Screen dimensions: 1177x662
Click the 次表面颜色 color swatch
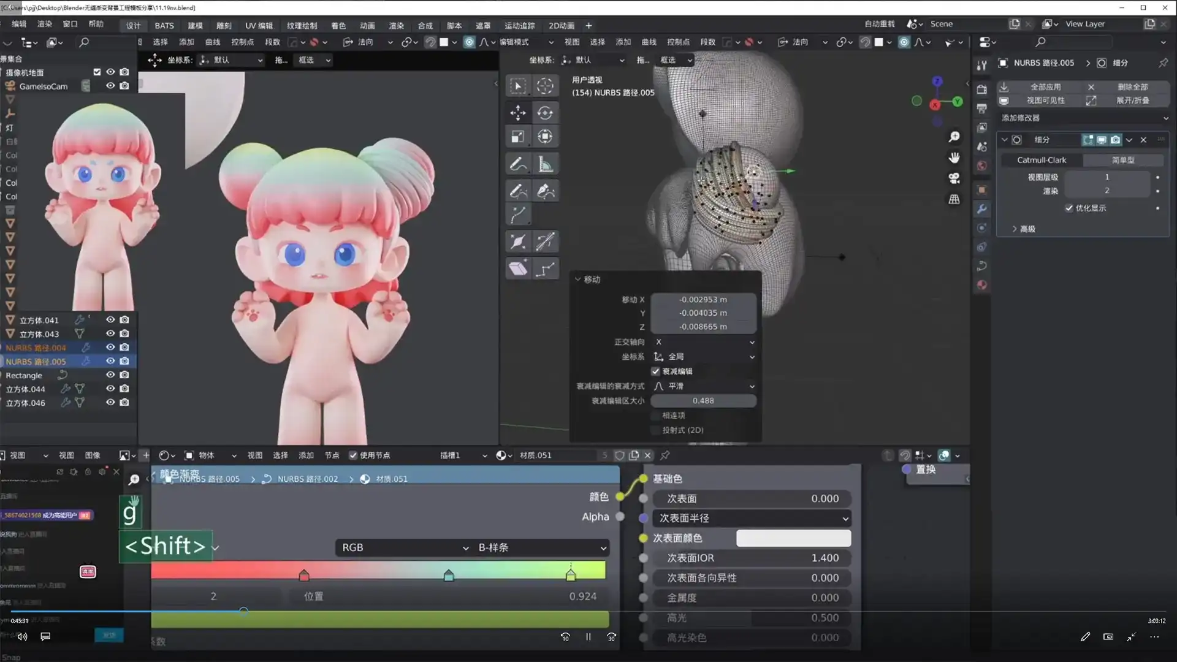tap(793, 538)
